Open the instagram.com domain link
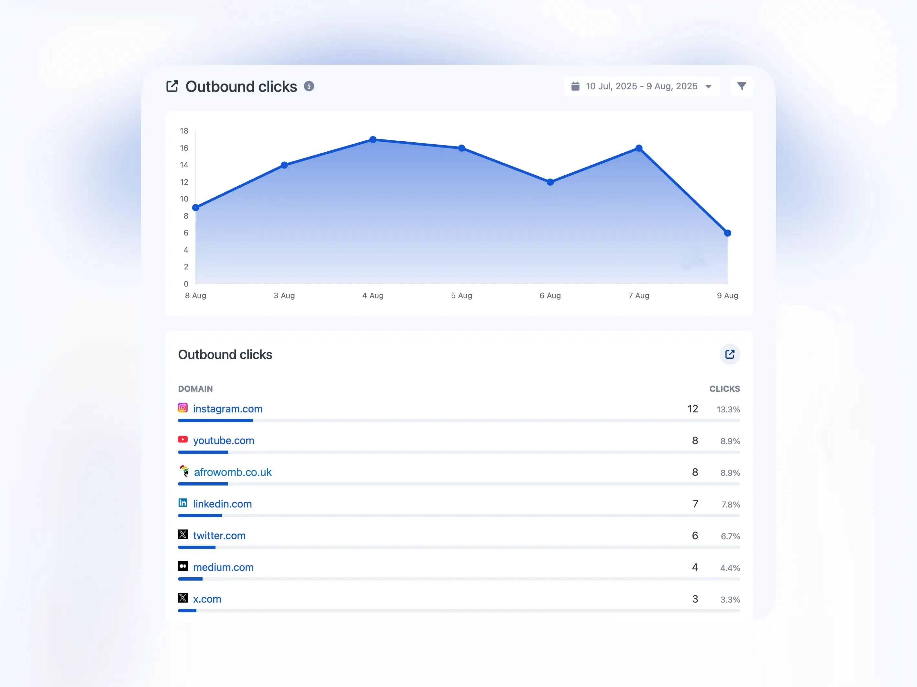 coord(227,409)
